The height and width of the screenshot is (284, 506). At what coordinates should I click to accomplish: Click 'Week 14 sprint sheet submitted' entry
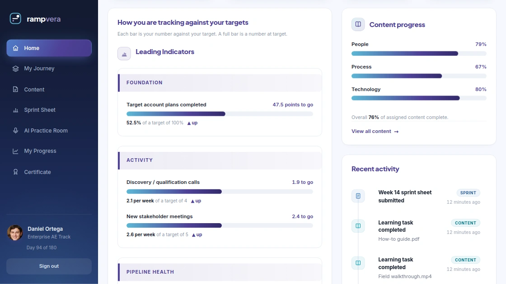click(405, 197)
